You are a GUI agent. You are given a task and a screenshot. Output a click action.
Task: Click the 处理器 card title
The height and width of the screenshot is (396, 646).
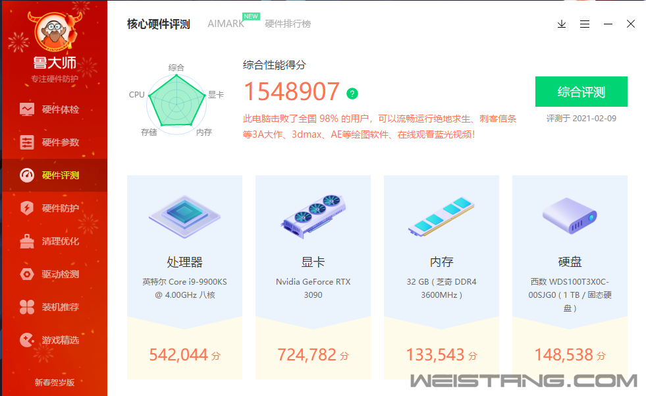tap(184, 262)
